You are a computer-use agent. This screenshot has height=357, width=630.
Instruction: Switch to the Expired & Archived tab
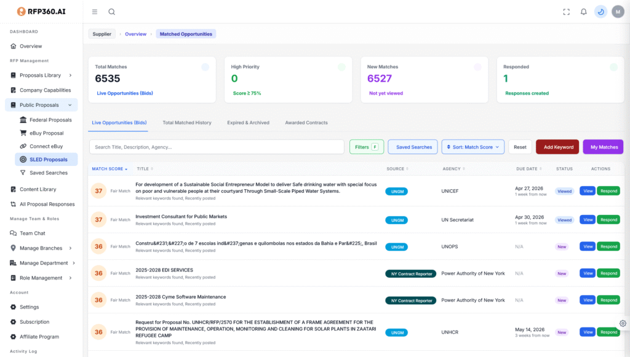(x=248, y=123)
